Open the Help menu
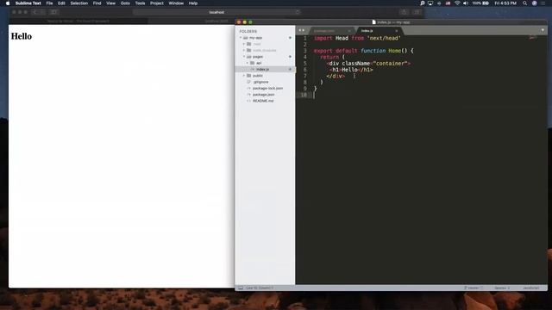This screenshot has height=310, width=552. tap(193, 3)
